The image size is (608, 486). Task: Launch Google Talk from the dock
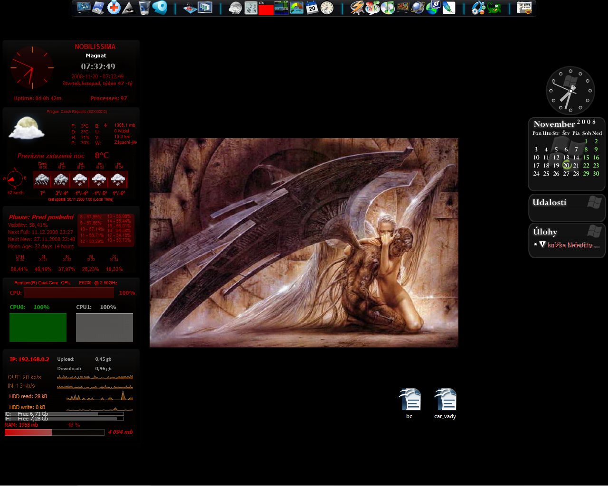372,8
